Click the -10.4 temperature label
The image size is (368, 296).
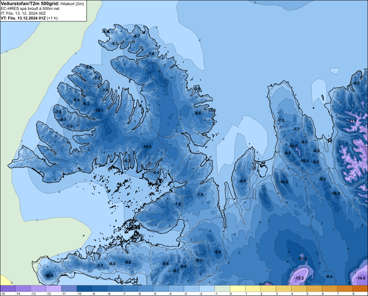(x=49, y=276)
